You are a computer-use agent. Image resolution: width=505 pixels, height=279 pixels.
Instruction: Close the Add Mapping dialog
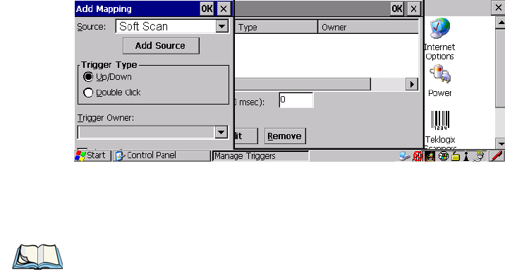[x=224, y=8]
